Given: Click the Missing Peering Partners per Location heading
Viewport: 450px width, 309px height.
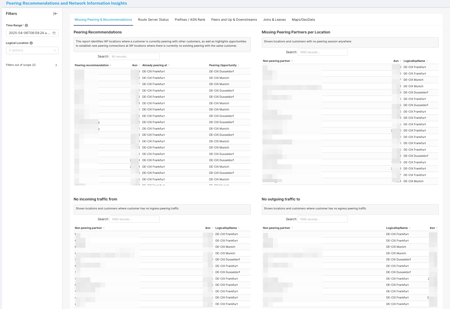Looking at the screenshot, I should [296, 32].
